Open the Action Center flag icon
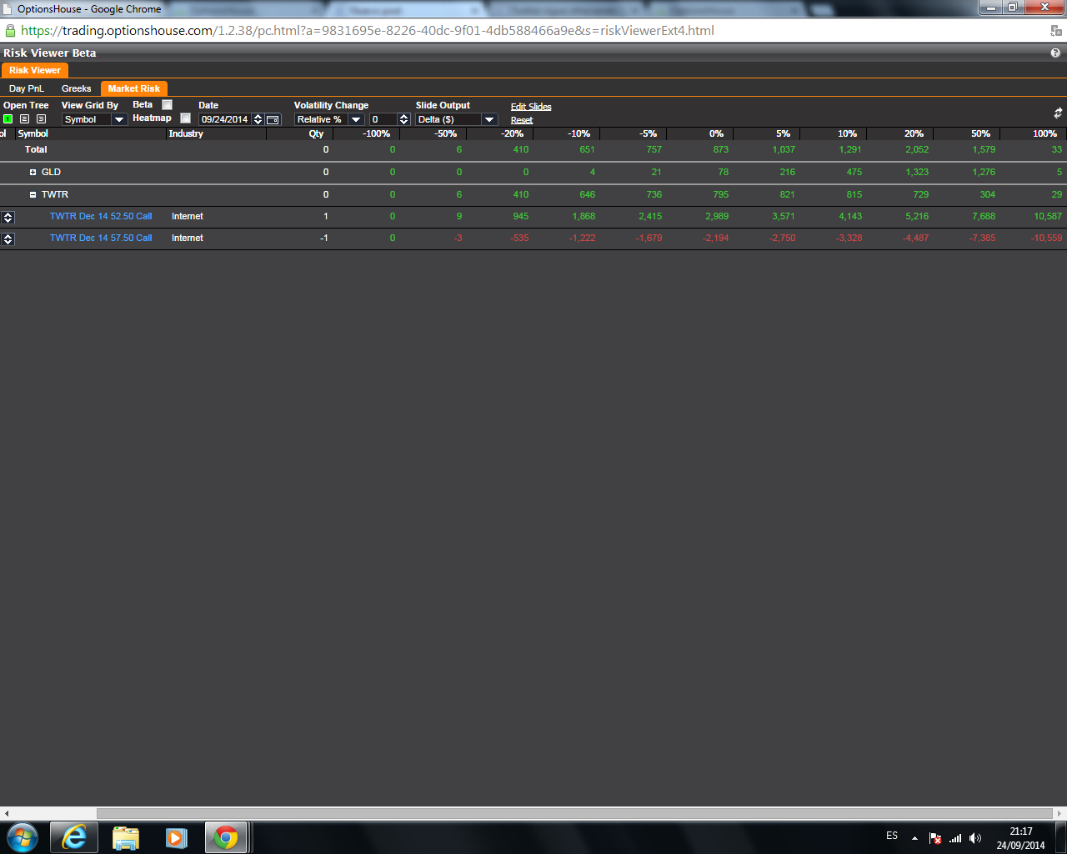 [935, 838]
